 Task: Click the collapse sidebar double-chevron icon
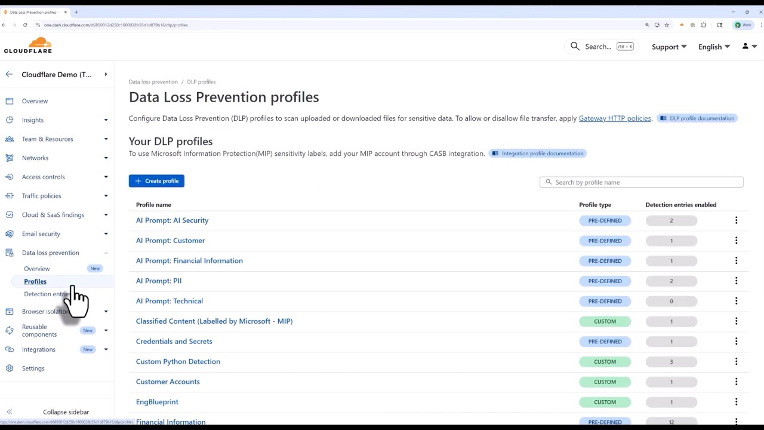10,412
